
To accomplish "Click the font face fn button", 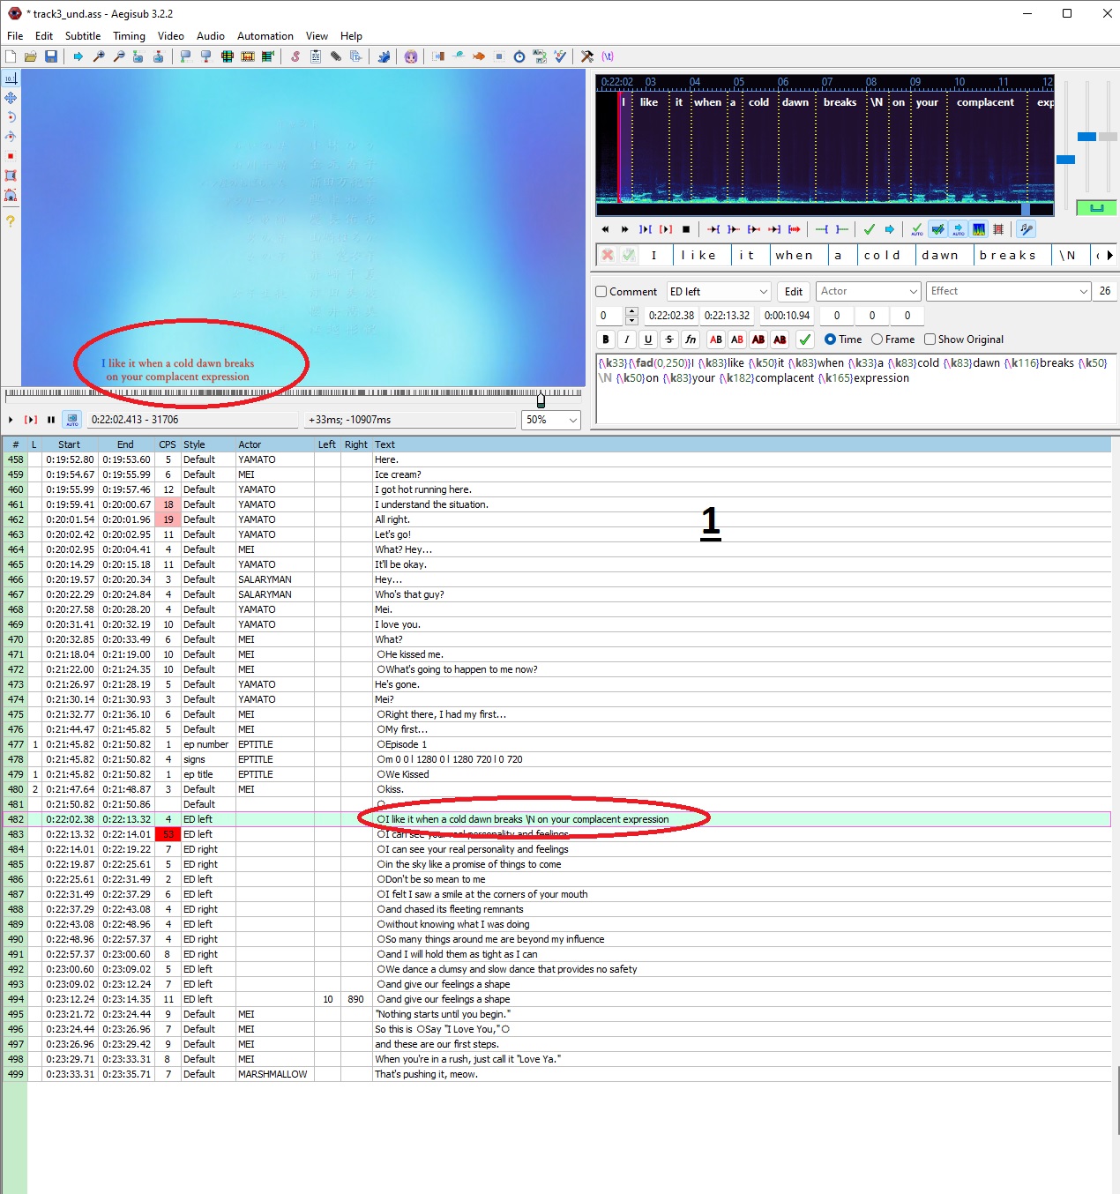I will coord(691,340).
